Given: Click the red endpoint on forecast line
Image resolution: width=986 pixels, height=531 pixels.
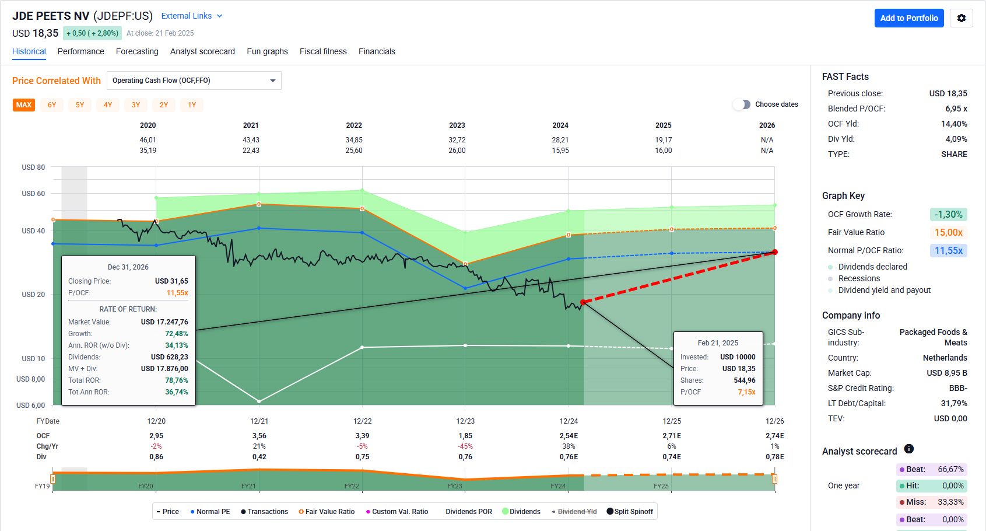Looking at the screenshot, I should pyautogui.click(x=775, y=252).
